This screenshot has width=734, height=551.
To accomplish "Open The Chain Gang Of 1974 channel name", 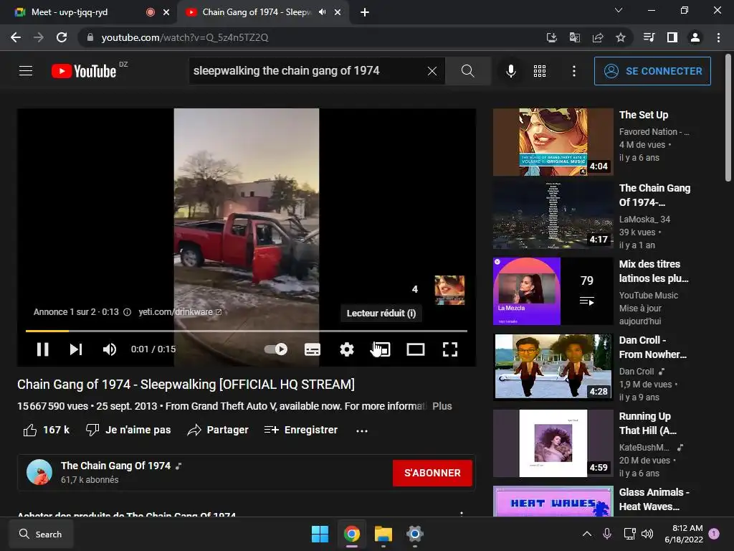I will coord(115,466).
